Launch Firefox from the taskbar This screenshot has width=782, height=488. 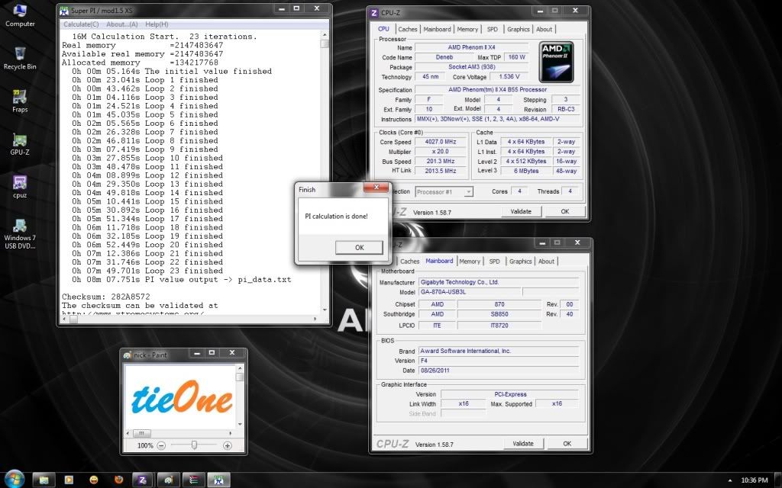pyautogui.click(x=118, y=480)
